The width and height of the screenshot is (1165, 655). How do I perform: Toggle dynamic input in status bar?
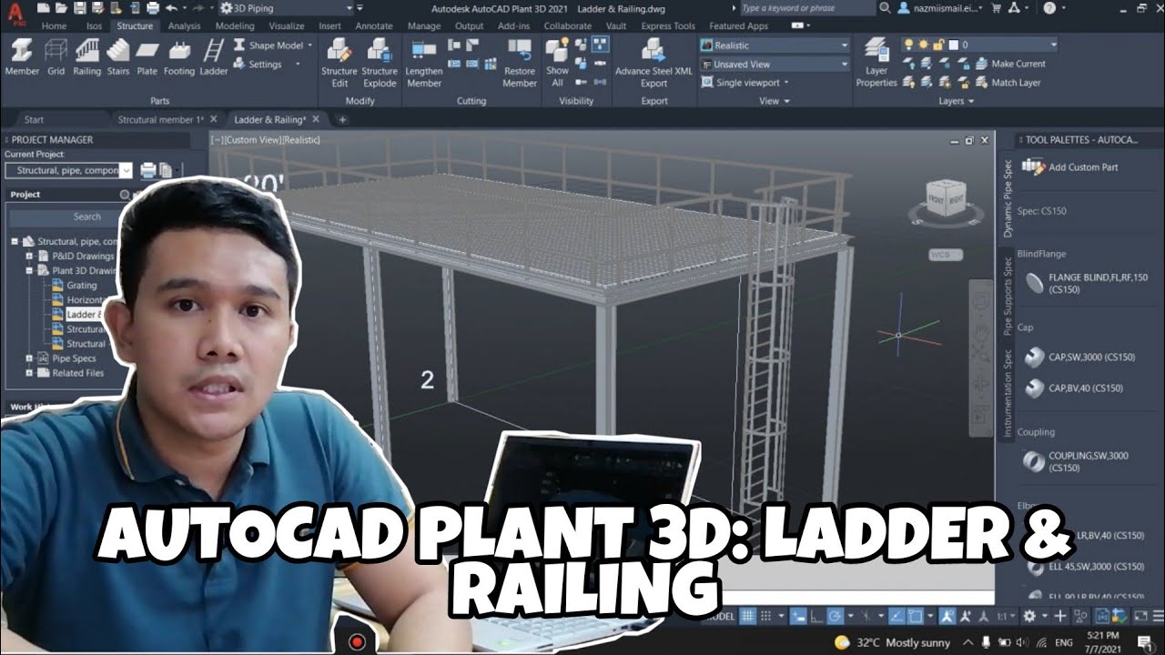click(799, 616)
